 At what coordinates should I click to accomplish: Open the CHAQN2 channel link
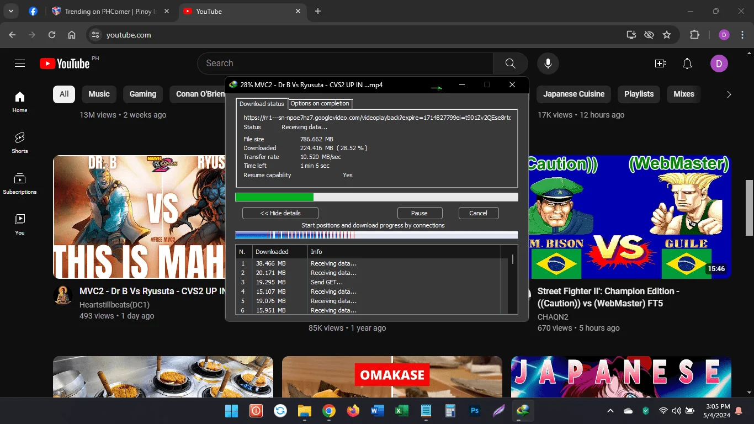click(553, 317)
